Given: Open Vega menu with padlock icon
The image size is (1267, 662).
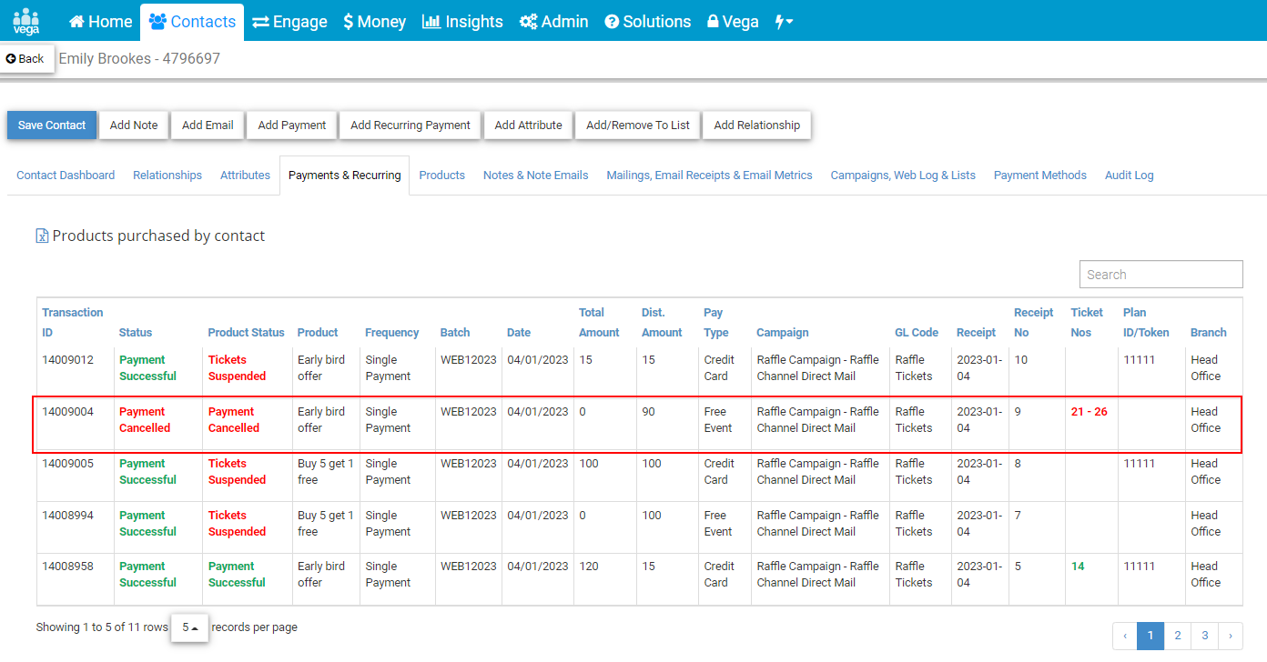Looking at the screenshot, I should pyautogui.click(x=733, y=21).
